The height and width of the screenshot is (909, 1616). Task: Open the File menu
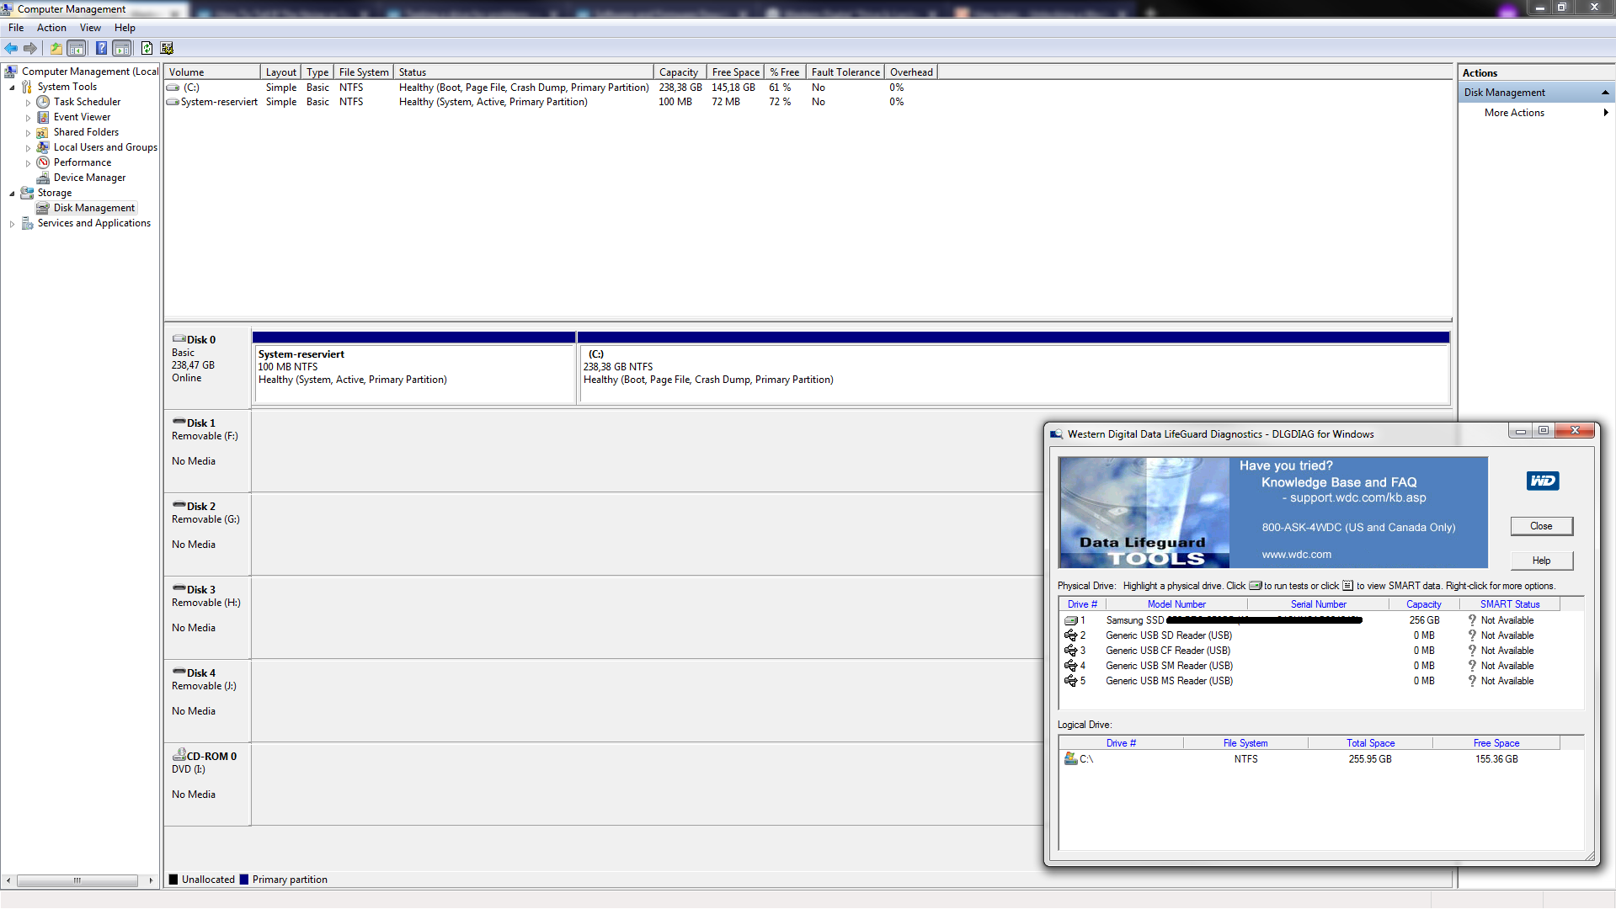point(16,28)
